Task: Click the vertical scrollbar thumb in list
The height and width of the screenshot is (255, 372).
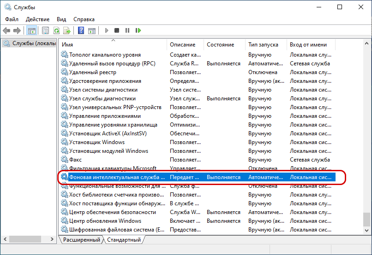Action: [366, 220]
